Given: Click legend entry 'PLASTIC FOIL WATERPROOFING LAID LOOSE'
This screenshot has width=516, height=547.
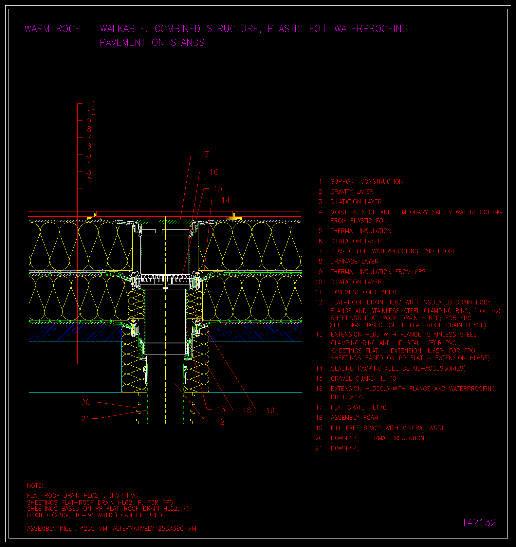Looking at the screenshot, I should point(393,251).
